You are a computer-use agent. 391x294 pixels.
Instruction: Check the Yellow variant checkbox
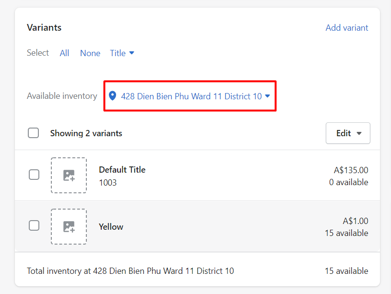(x=34, y=225)
